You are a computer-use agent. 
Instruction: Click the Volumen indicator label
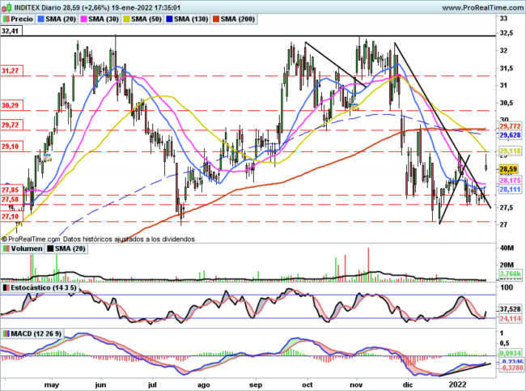(23, 249)
